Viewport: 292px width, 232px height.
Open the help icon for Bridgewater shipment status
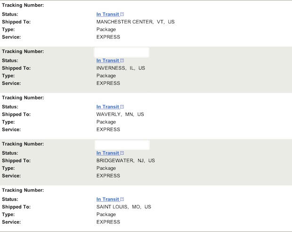pyautogui.click(x=122, y=153)
